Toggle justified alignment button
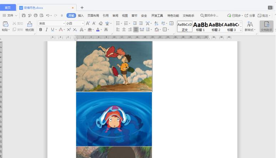The image size is (276, 158). point(136,30)
